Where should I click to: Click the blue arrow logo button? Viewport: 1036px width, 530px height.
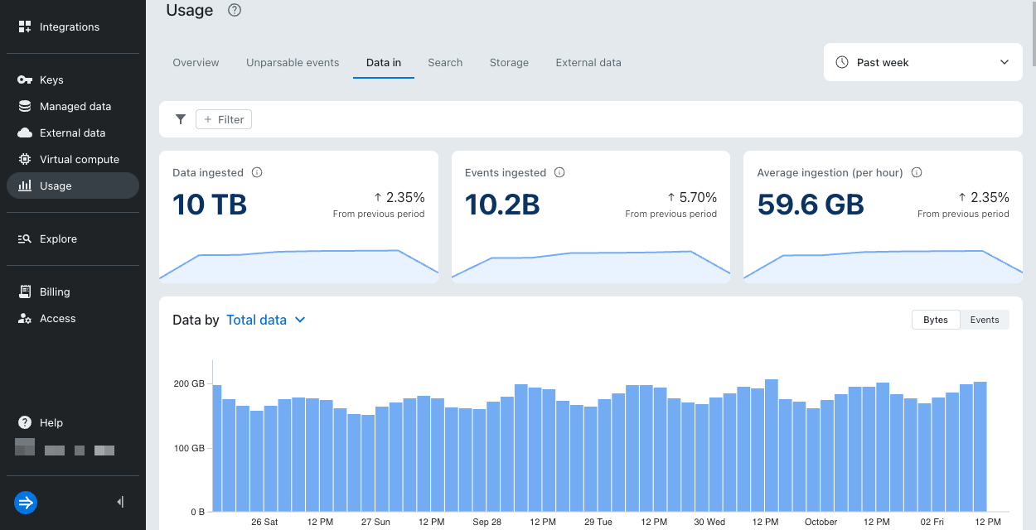(x=26, y=502)
